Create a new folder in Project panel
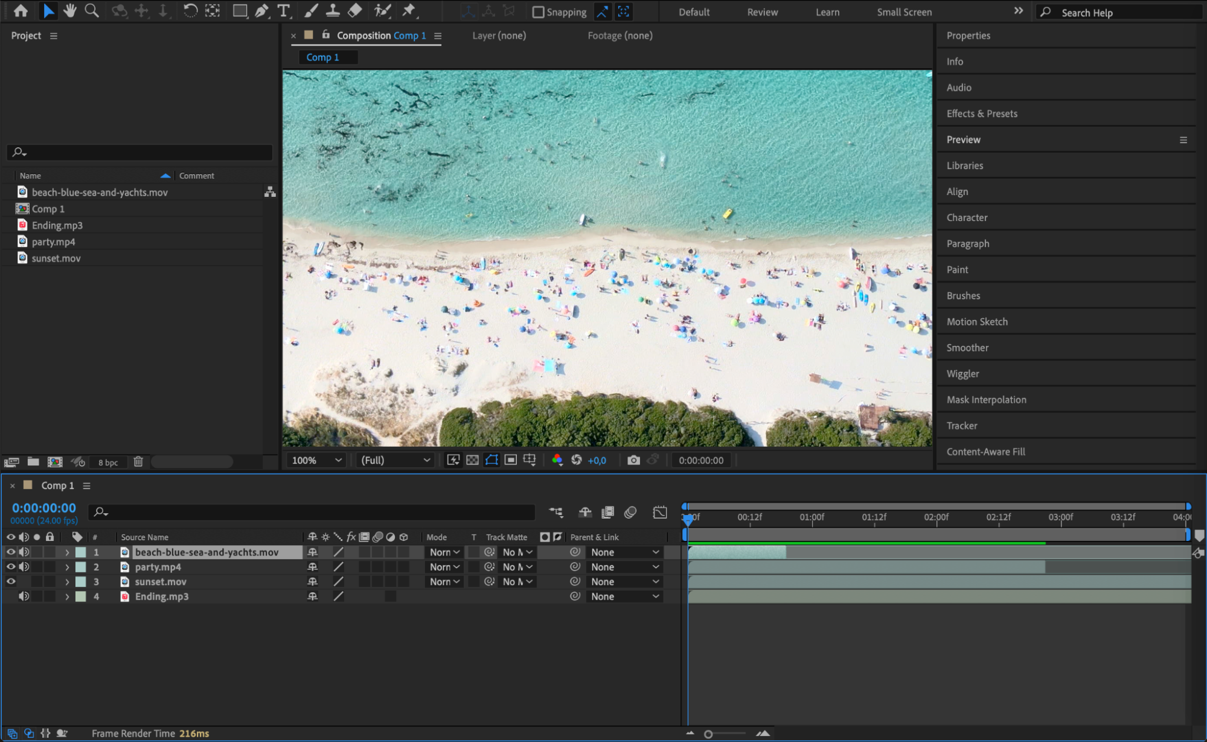1207x742 pixels. 33,462
